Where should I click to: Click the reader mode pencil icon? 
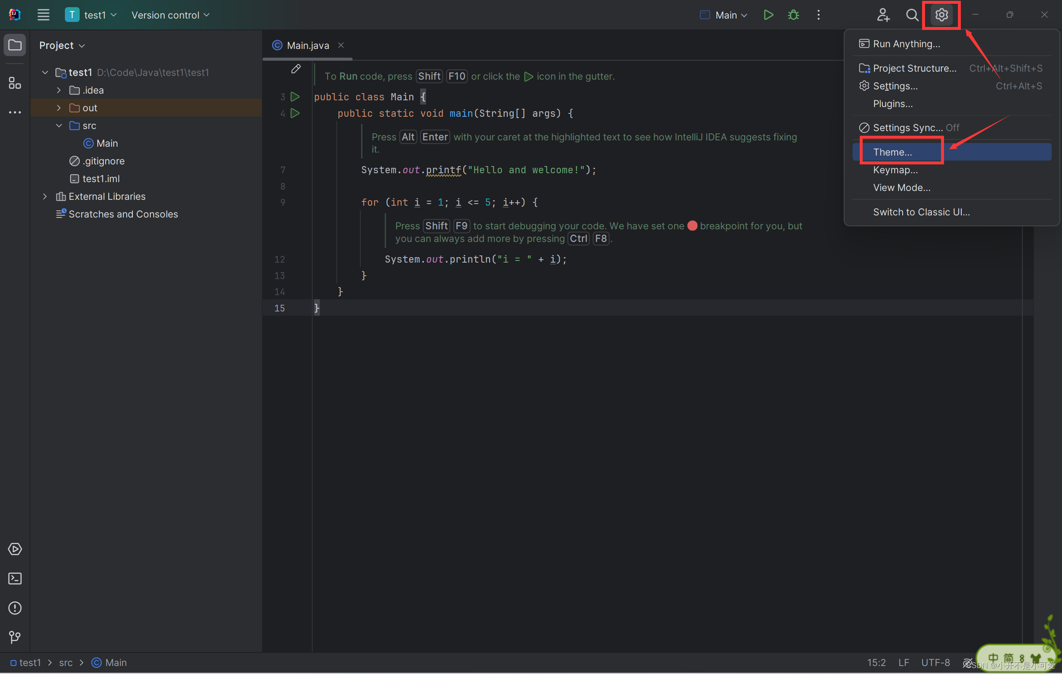click(296, 69)
